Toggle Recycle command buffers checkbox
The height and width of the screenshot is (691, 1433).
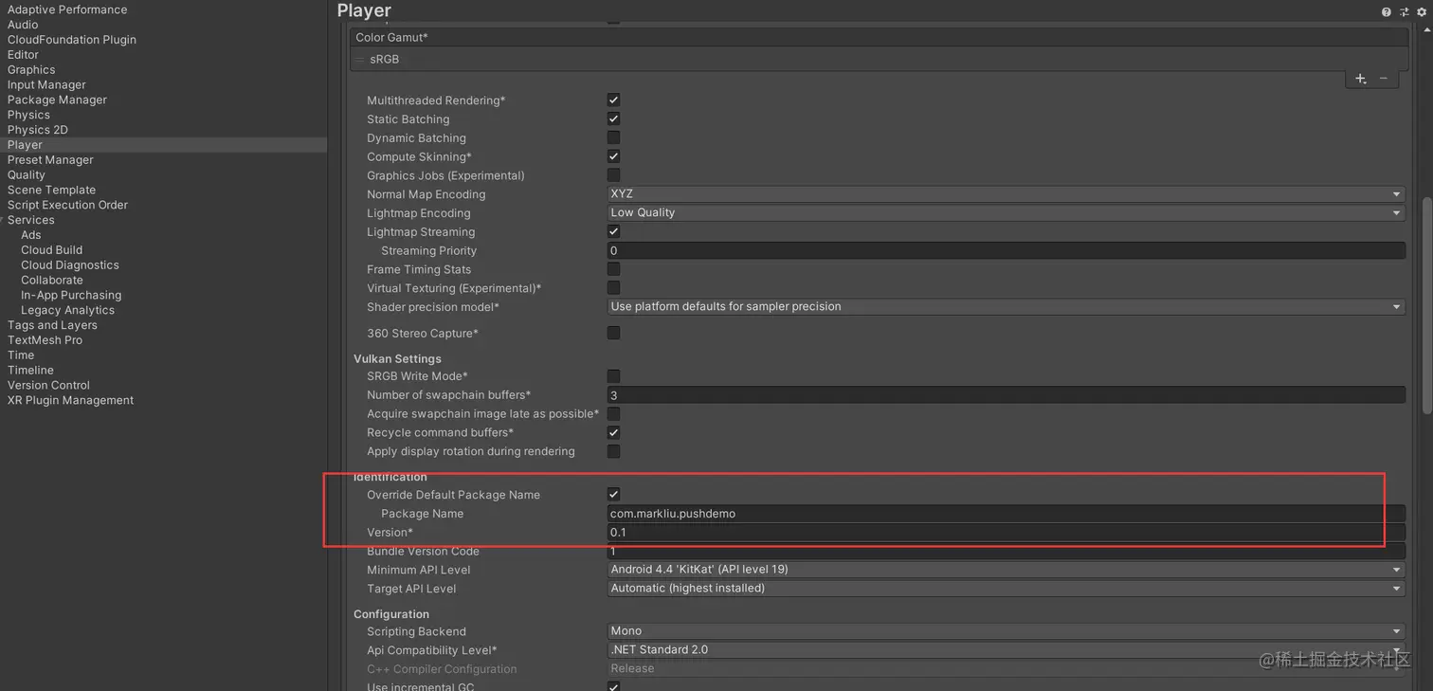[613, 432]
